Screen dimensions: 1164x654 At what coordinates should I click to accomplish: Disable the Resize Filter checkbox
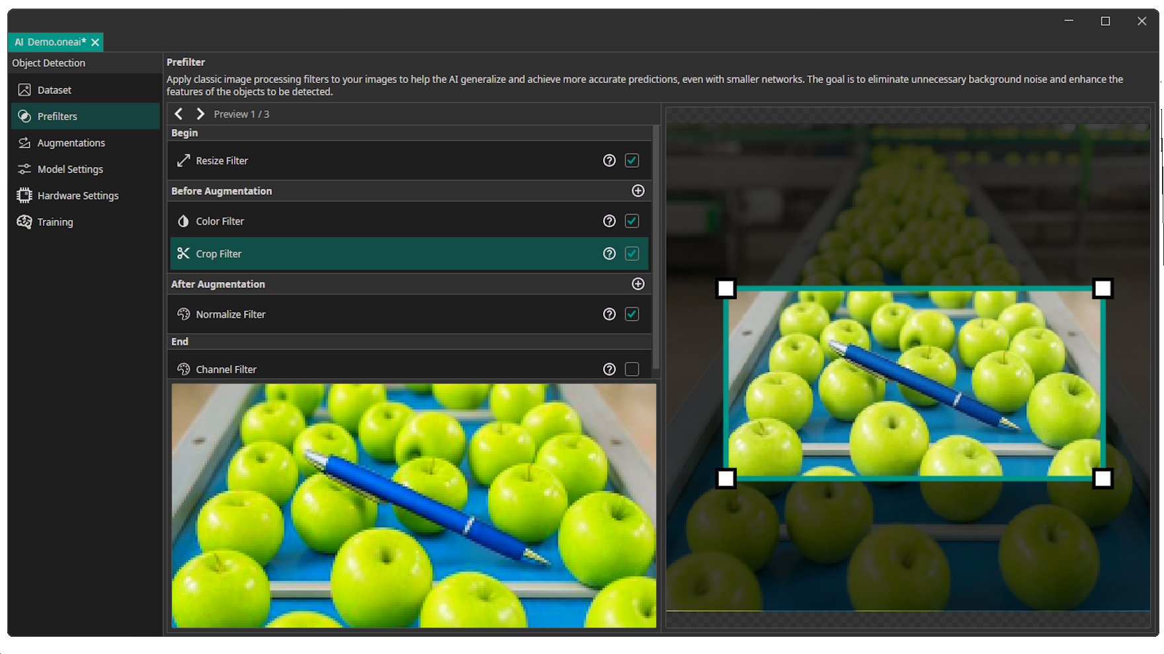[632, 161]
